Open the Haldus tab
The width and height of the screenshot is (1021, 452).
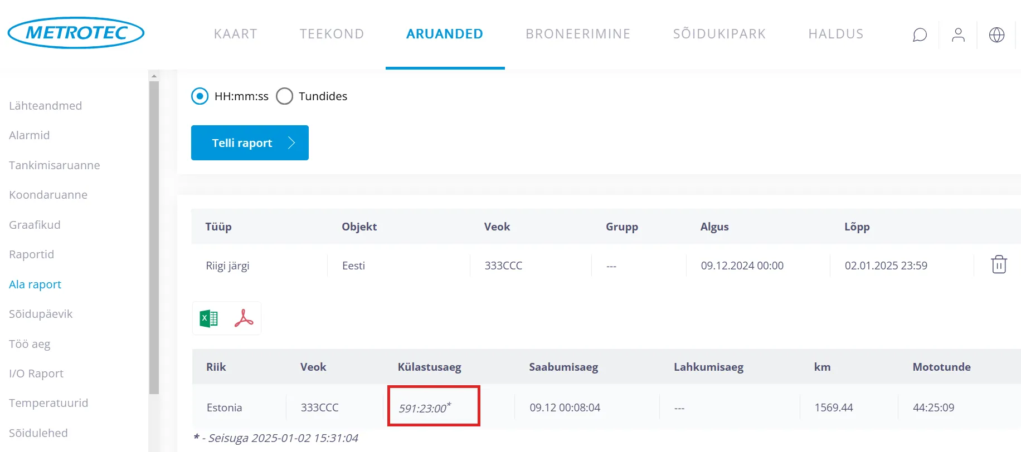coord(835,34)
